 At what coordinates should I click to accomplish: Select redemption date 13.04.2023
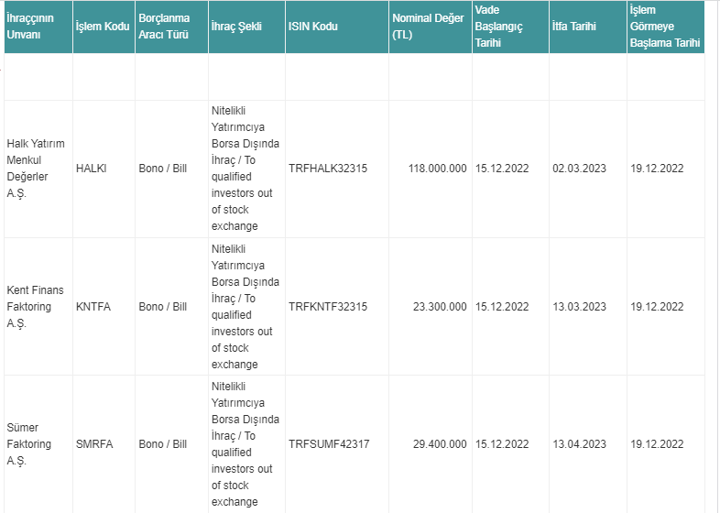580,444
